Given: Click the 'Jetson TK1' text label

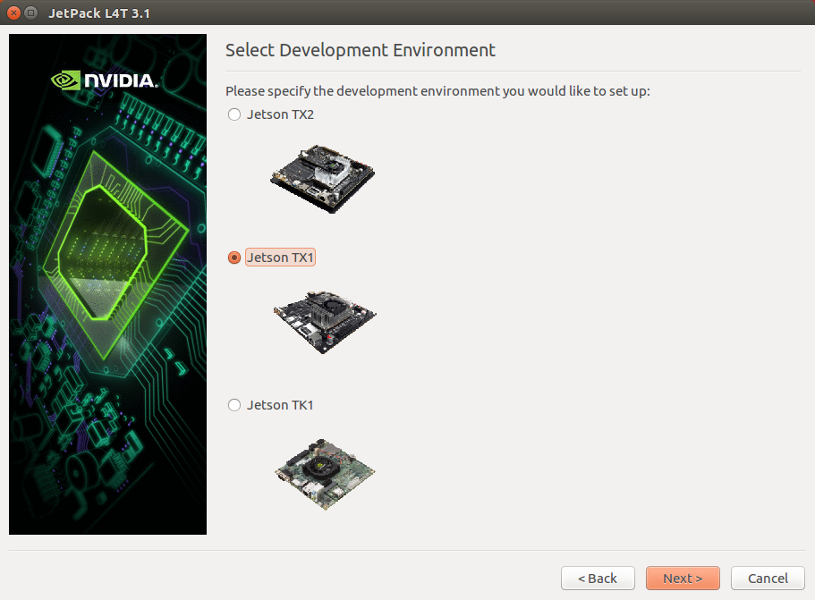Looking at the screenshot, I should [280, 405].
